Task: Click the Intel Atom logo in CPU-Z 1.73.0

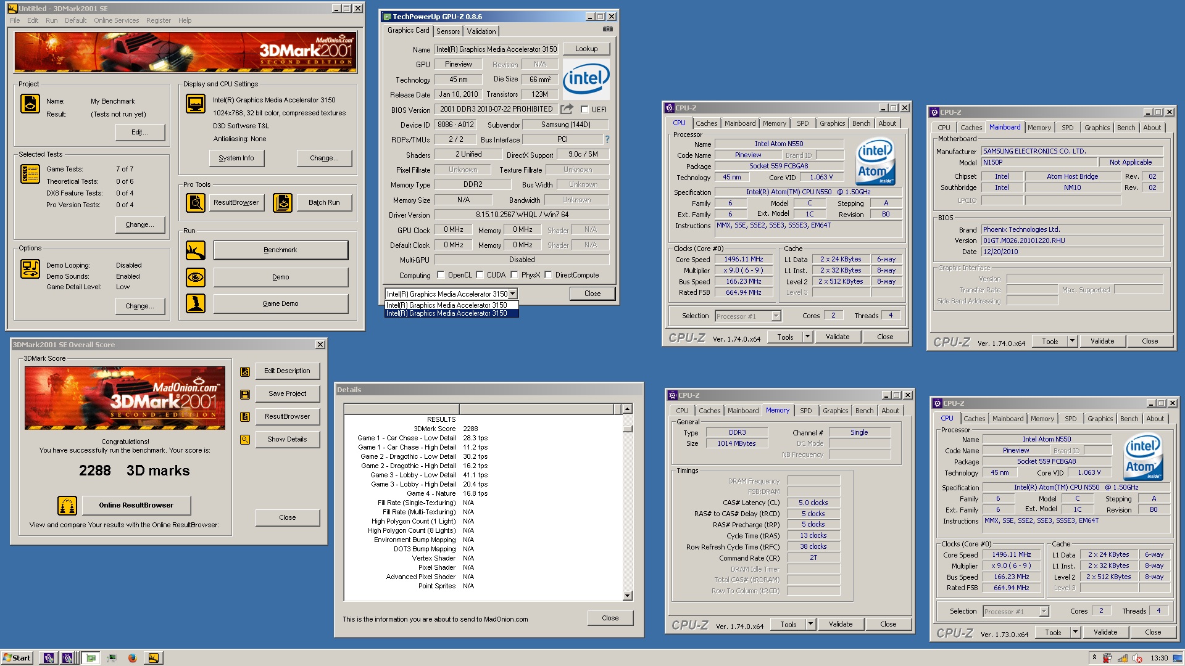Action: click(1143, 457)
